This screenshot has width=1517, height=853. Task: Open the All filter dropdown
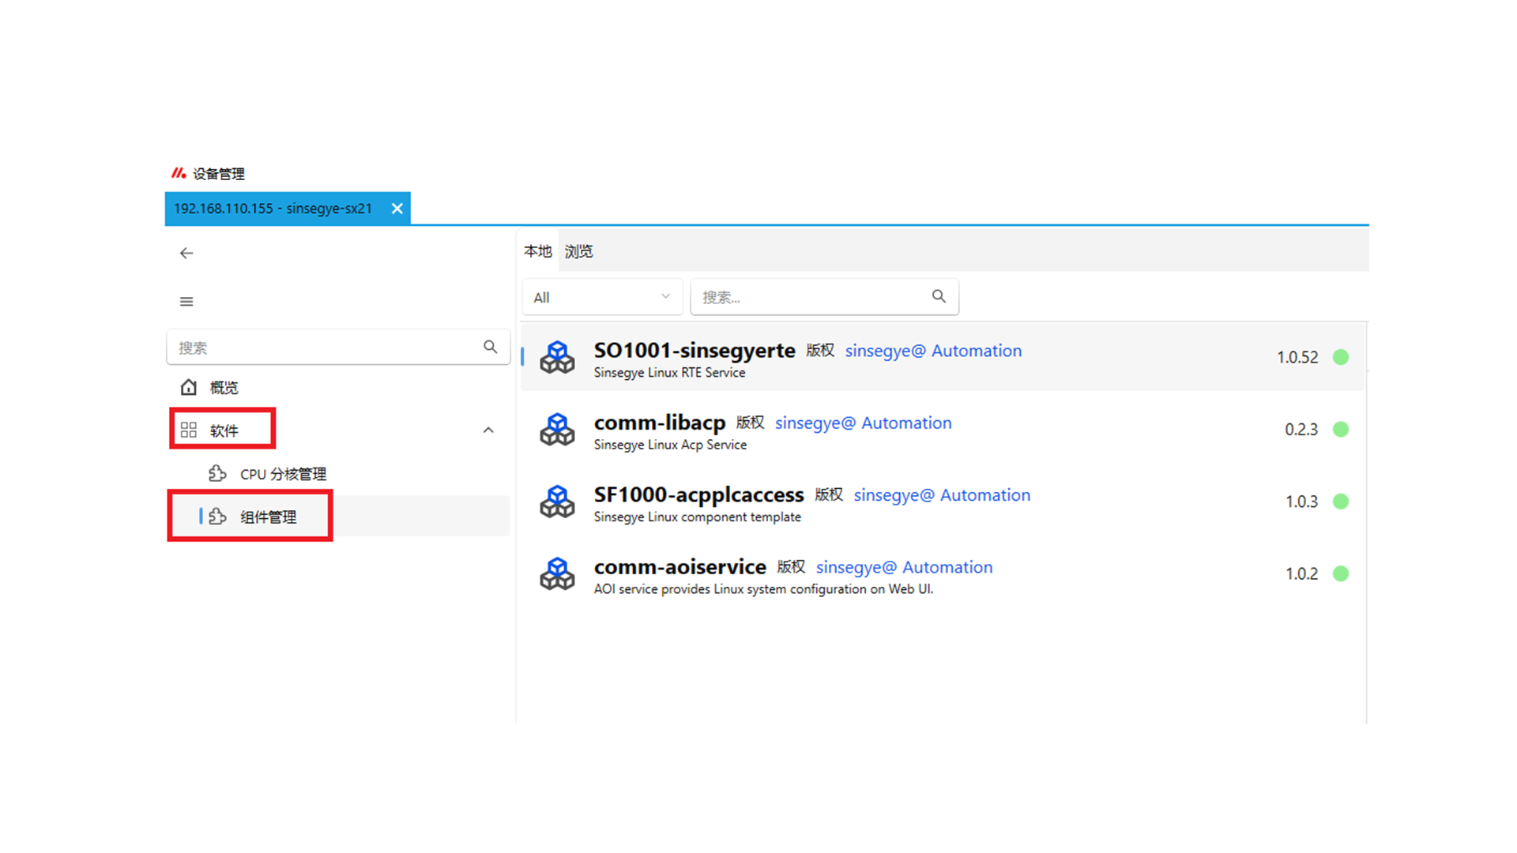(602, 297)
